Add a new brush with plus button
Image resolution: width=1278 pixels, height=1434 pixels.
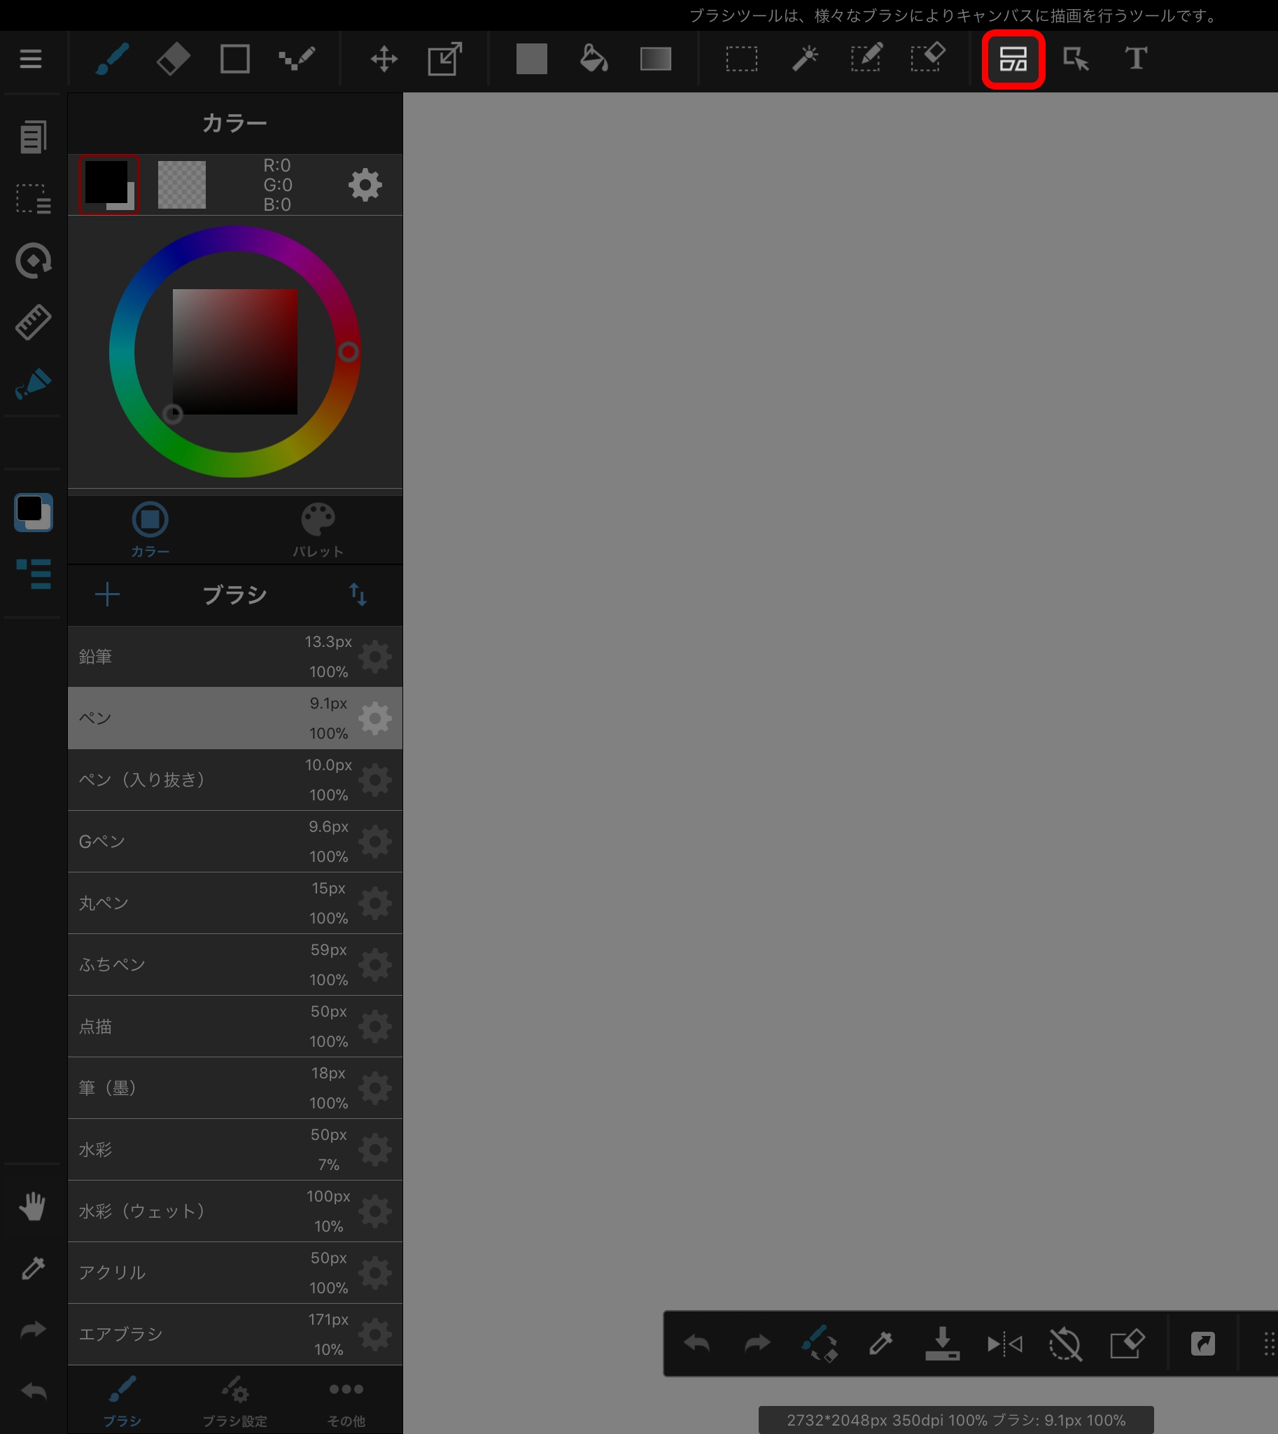click(108, 594)
